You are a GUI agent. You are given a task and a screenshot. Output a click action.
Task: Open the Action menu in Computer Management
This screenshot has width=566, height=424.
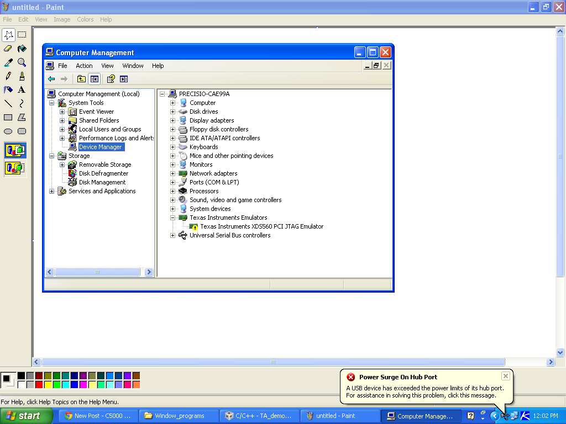[x=84, y=66]
